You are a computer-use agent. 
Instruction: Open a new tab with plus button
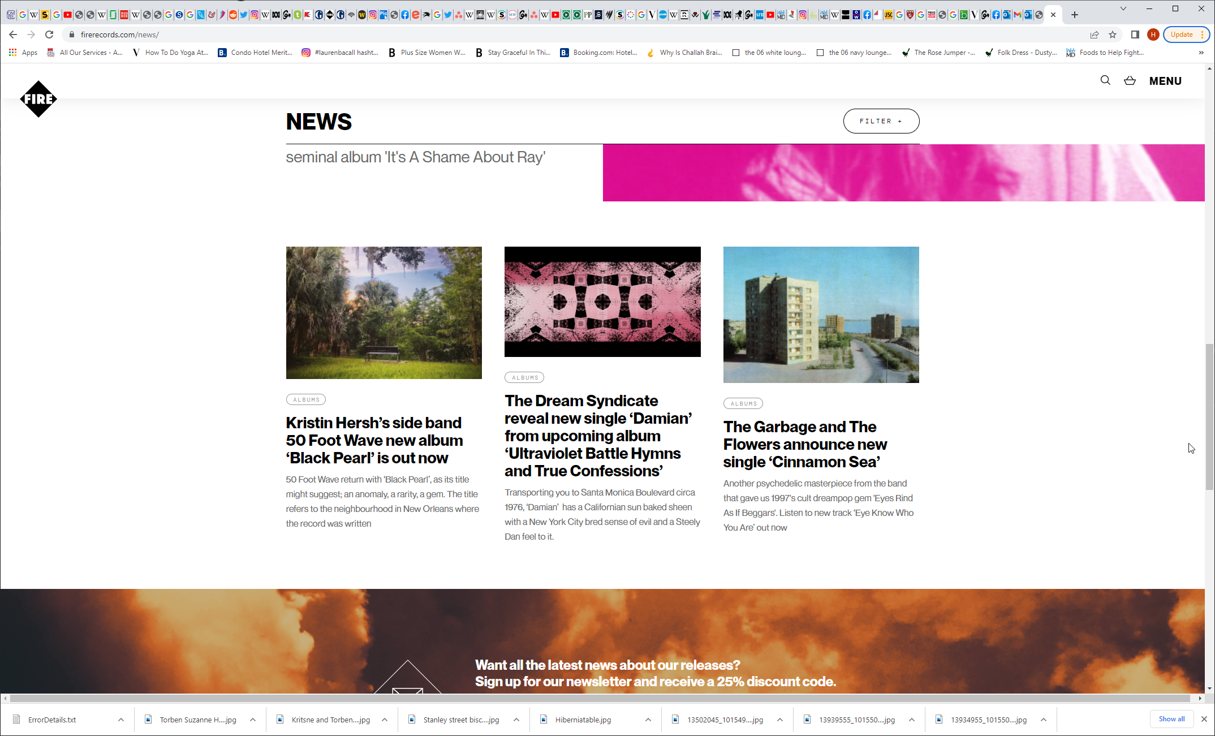click(x=1075, y=15)
